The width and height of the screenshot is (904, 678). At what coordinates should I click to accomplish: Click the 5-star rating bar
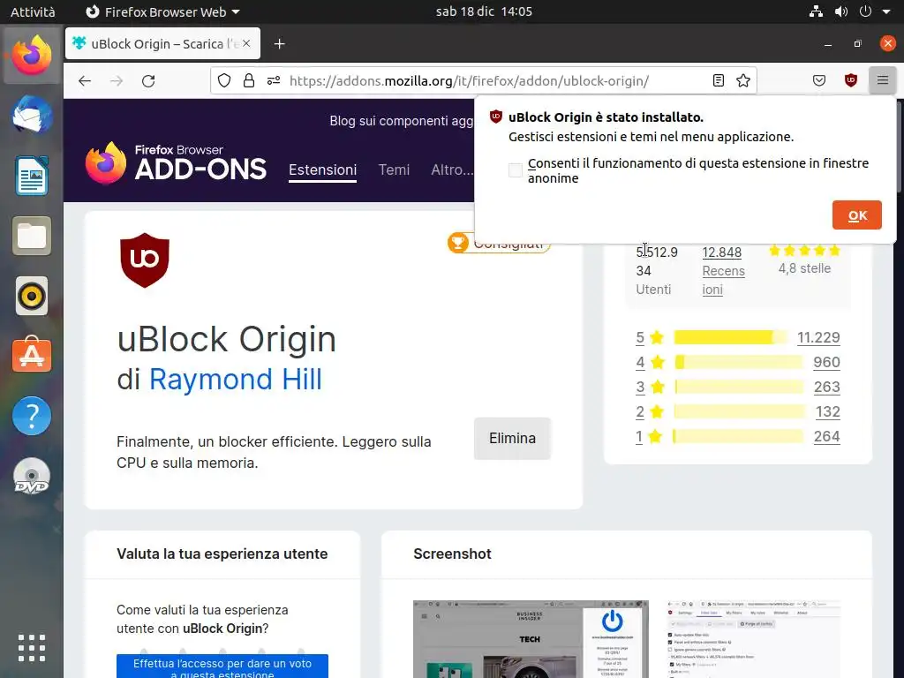(x=730, y=337)
